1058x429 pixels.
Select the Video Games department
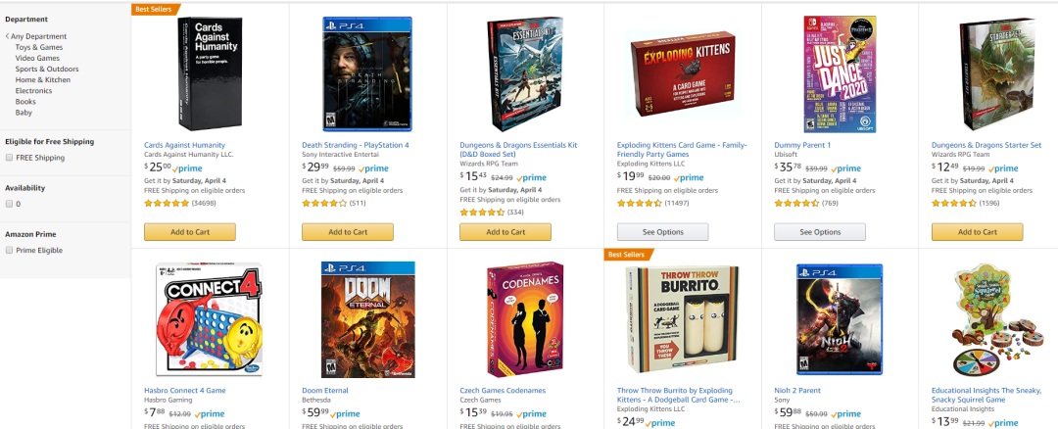tap(38, 58)
